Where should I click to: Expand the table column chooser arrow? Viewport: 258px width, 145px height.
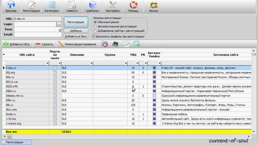tap(4, 54)
